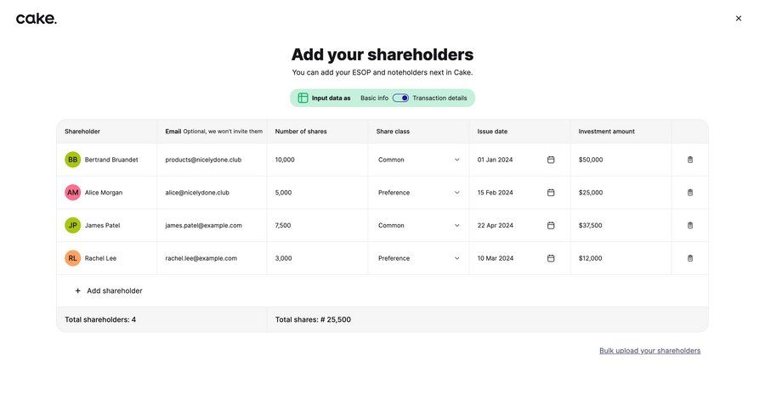
Task: Click Add shareholder button
Action: (108, 290)
